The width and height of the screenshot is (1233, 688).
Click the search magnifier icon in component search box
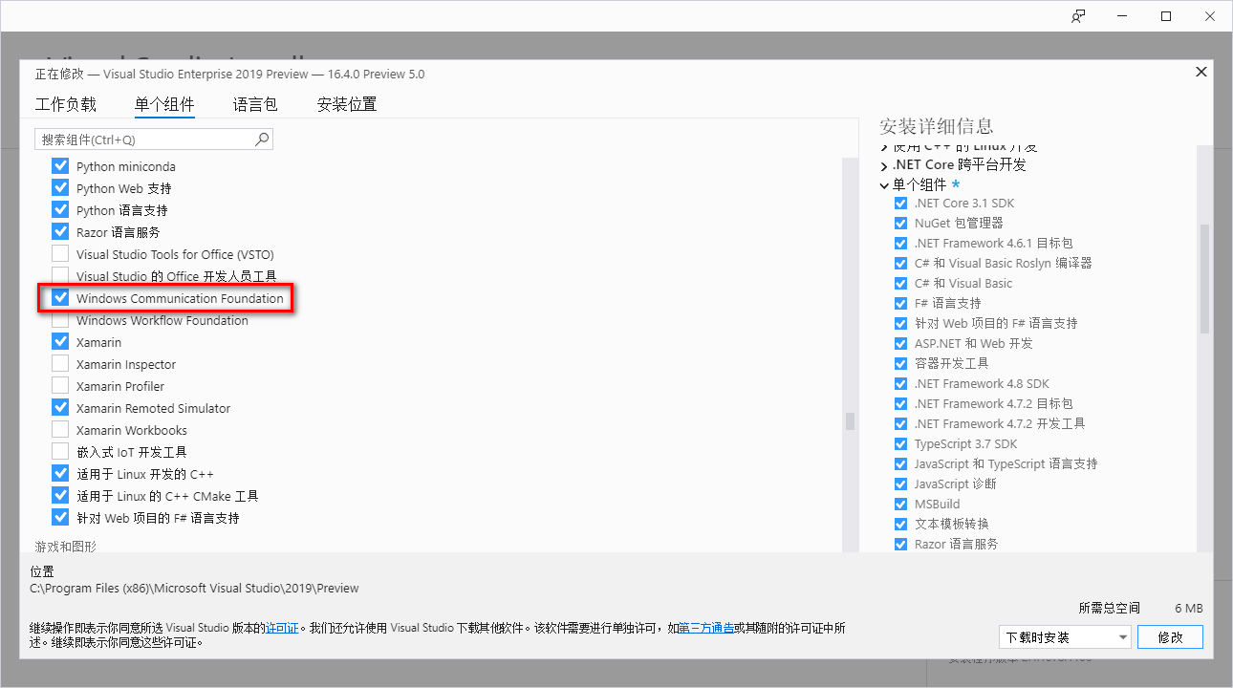point(262,140)
